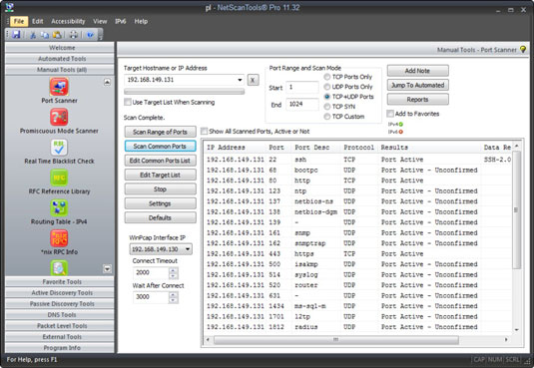Expand the Favorite Tools section
This screenshot has height=368, width=534.
60,281
